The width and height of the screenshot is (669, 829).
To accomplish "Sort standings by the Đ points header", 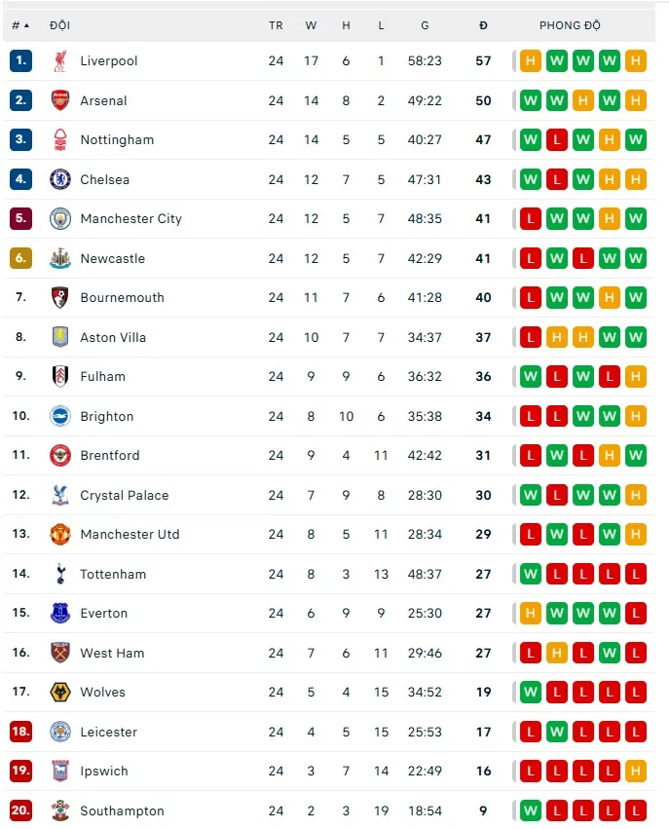I will click(x=483, y=25).
